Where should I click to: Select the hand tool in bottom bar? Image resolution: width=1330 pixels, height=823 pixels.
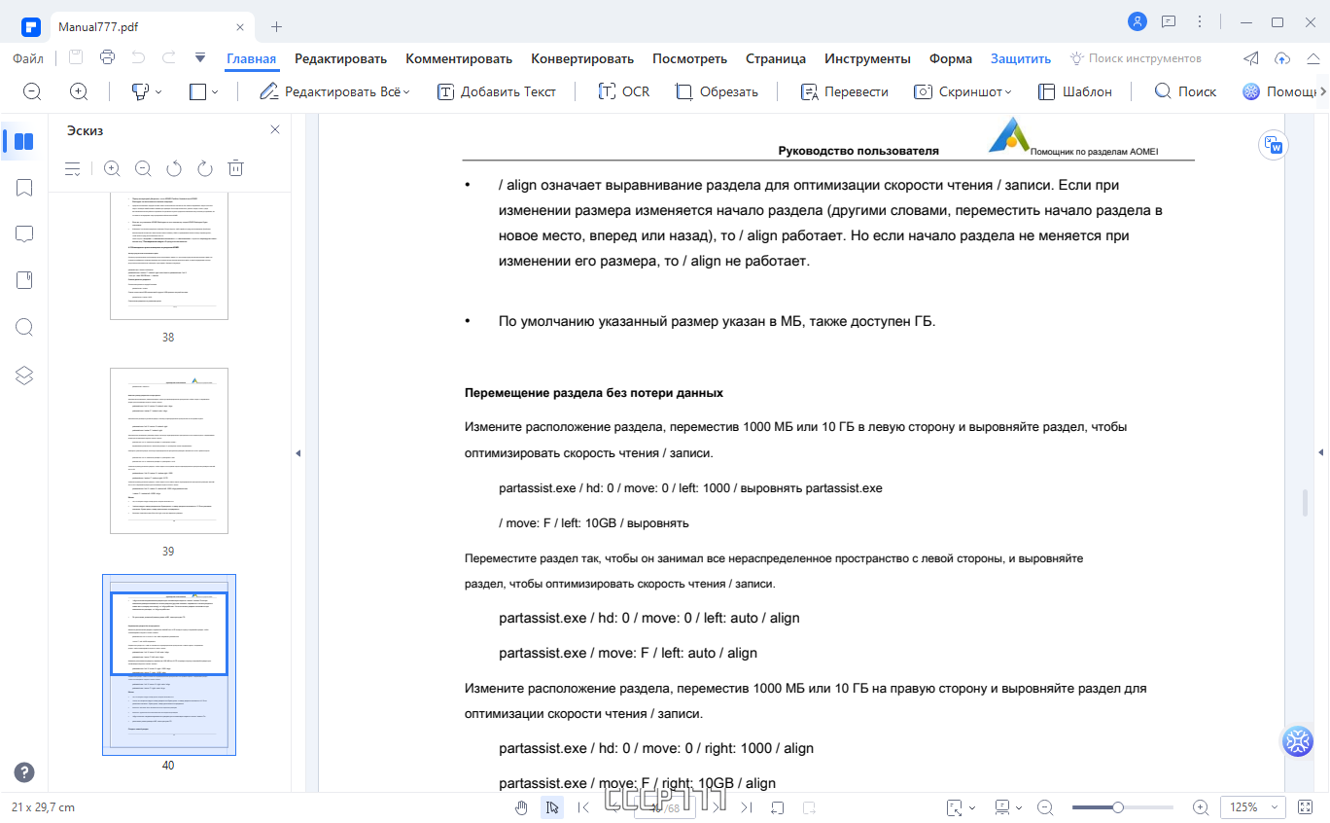521,807
